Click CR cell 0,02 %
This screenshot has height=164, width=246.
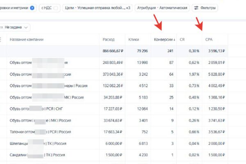click(x=194, y=155)
